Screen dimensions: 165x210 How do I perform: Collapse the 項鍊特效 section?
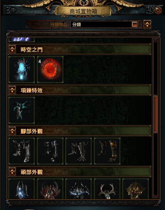pyautogui.click(x=12, y=90)
